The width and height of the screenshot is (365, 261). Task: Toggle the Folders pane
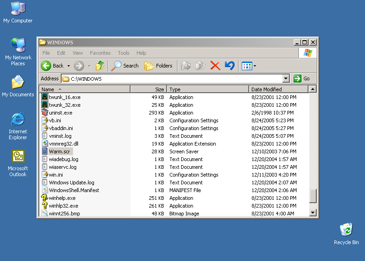tap(158, 66)
